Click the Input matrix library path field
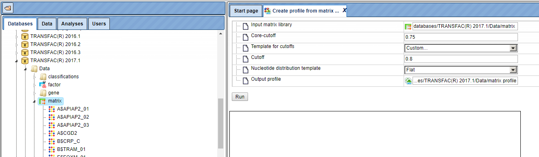 point(465,26)
